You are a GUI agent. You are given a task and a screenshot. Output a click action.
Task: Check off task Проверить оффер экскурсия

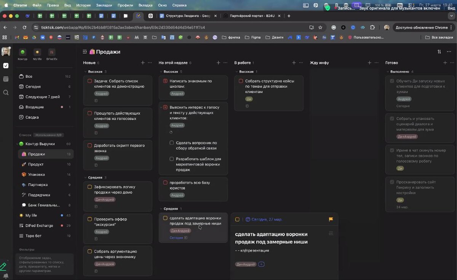(x=90, y=219)
